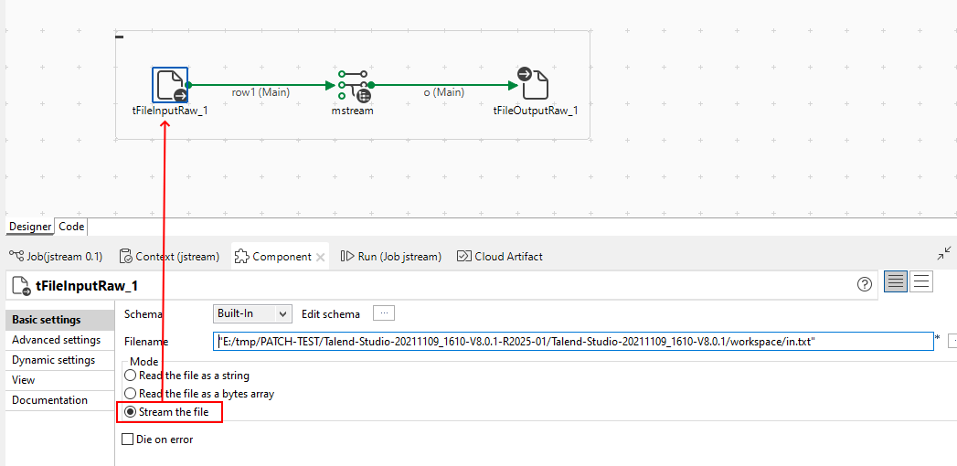This screenshot has width=957, height=466.
Task: Click the tFileInputRaw_1 panel header icon
Action: (x=21, y=285)
